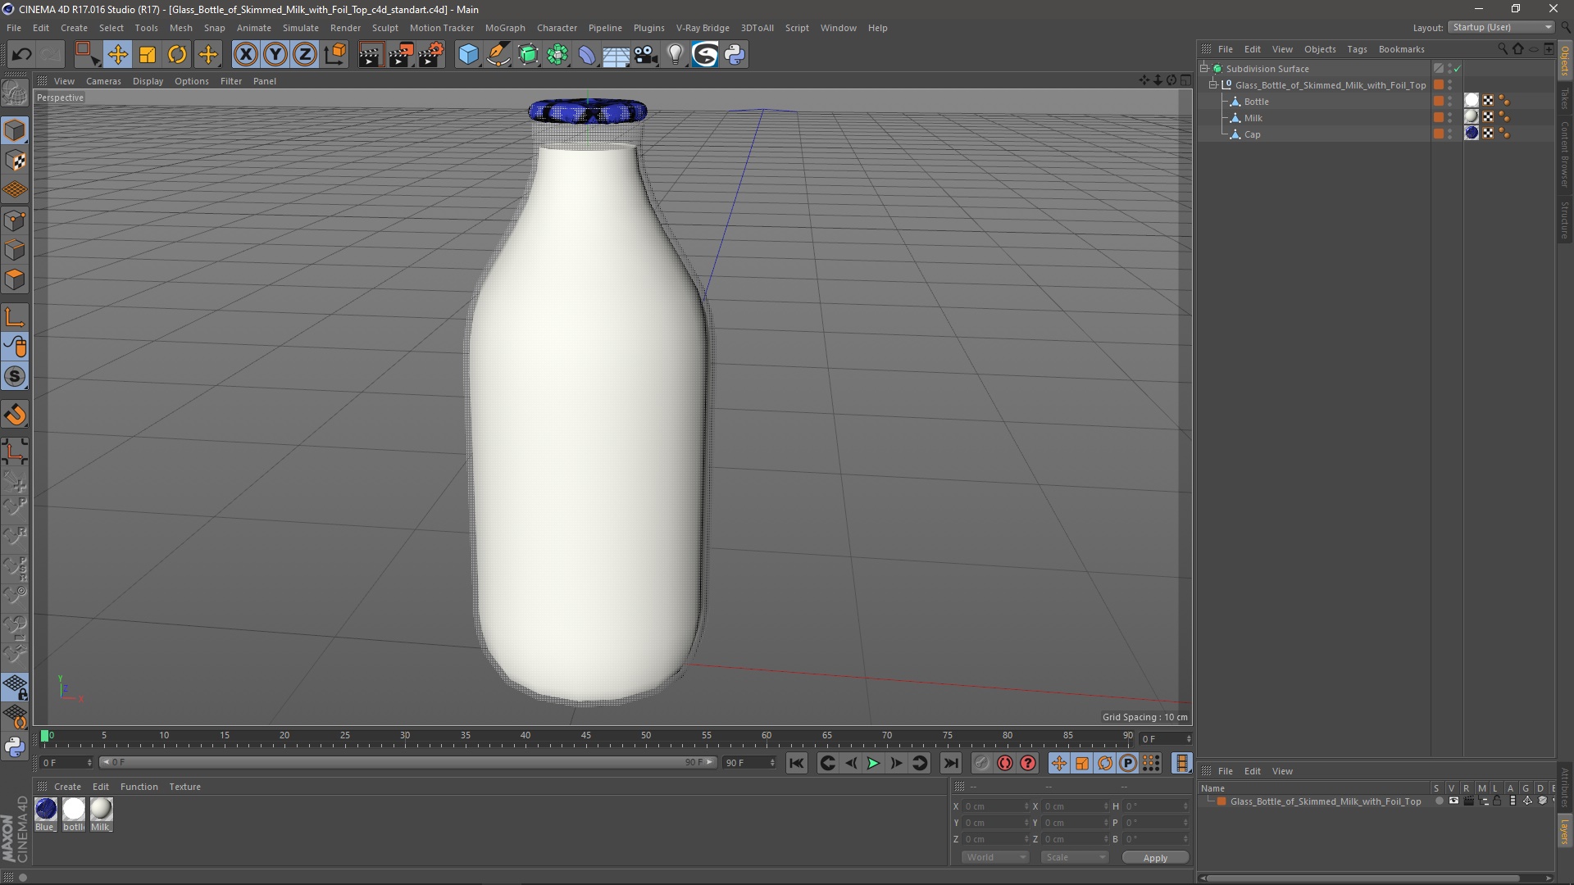Select the Milk material thumbnail
The image size is (1574, 885).
(101, 810)
